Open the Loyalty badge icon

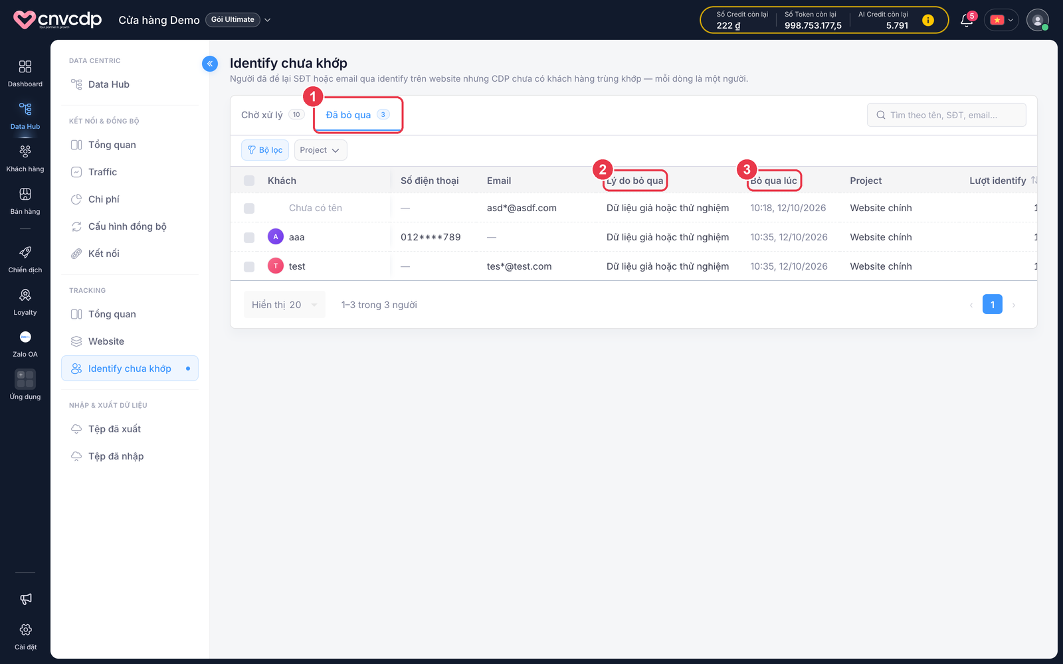[x=25, y=295]
